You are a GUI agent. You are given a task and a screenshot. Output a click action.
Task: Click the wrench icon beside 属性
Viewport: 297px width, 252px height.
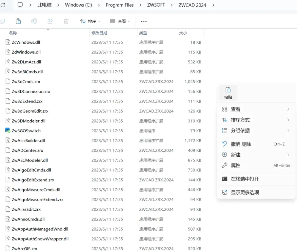(224, 165)
